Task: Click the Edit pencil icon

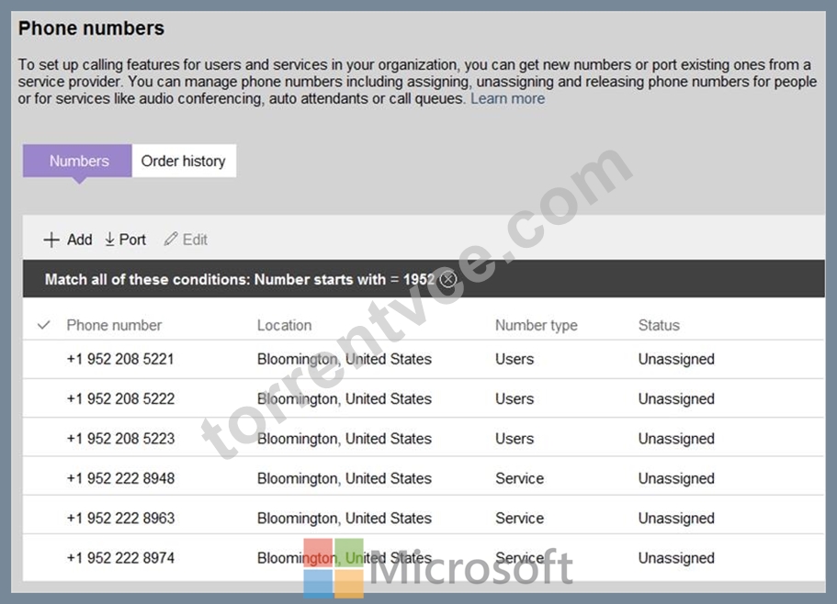Action: (x=171, y=240)
